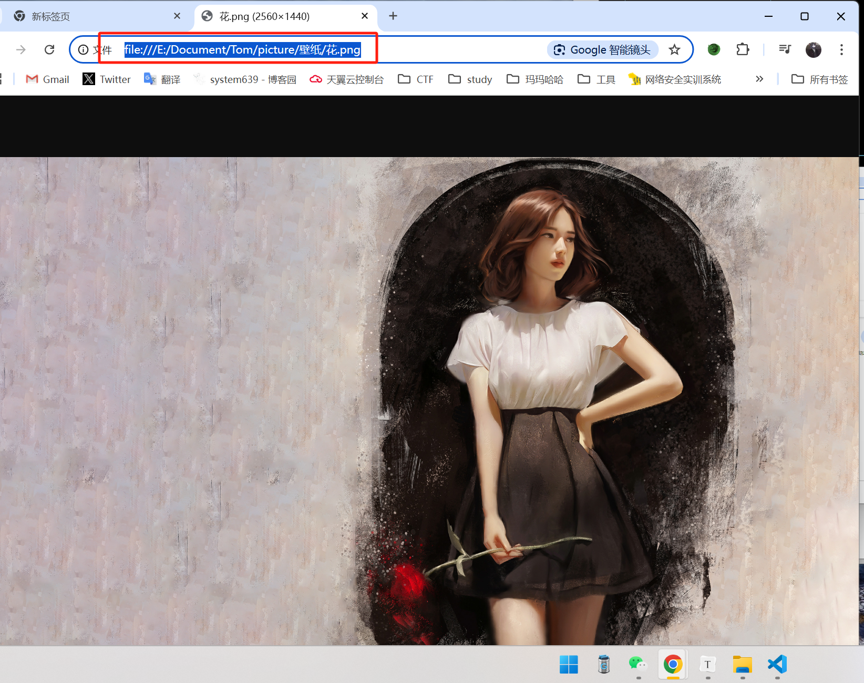Open File Explorer from the taskbar
Viewport: 864px width, 683px height.
coord(742,665)
